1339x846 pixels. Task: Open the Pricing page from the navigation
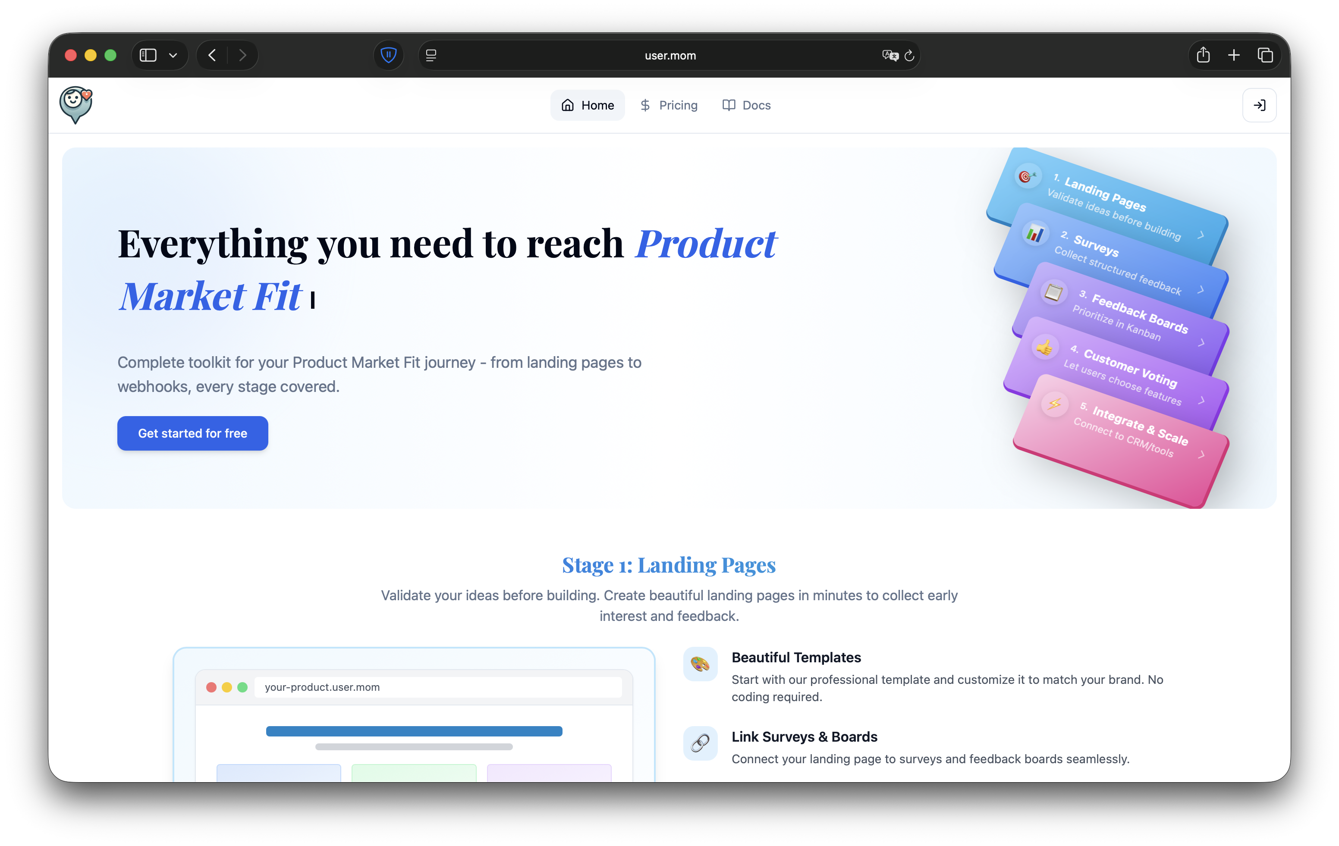click(669, 105)
